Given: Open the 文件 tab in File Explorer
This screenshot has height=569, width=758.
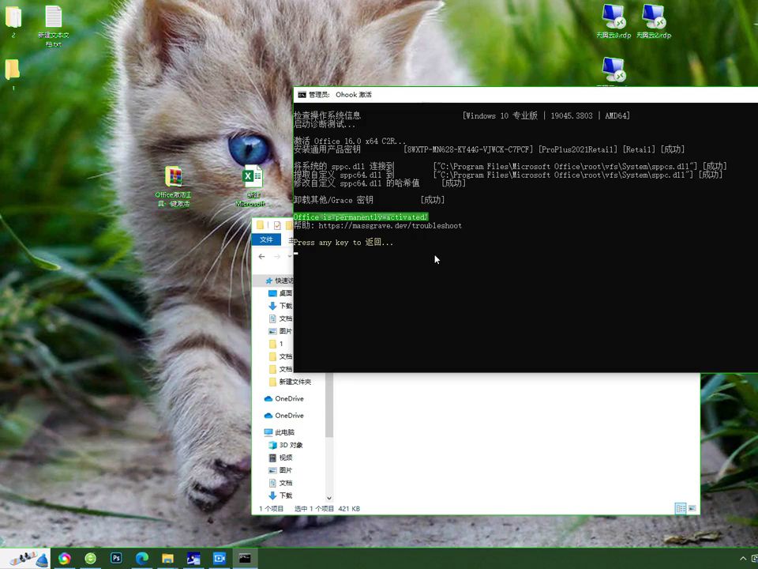Looking at the screenshot, I should [x=266, y=239].
